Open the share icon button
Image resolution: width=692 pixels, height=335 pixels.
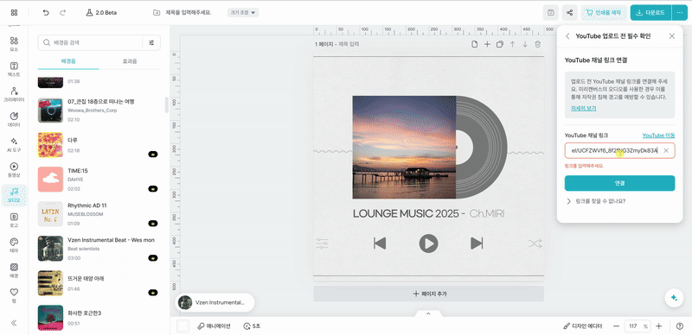pyautogui.click(x=570, y=13)
